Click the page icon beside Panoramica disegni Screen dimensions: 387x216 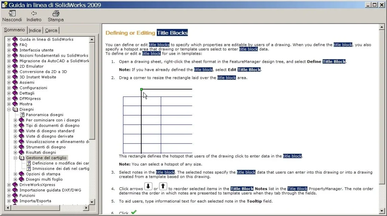pos(22,115)
